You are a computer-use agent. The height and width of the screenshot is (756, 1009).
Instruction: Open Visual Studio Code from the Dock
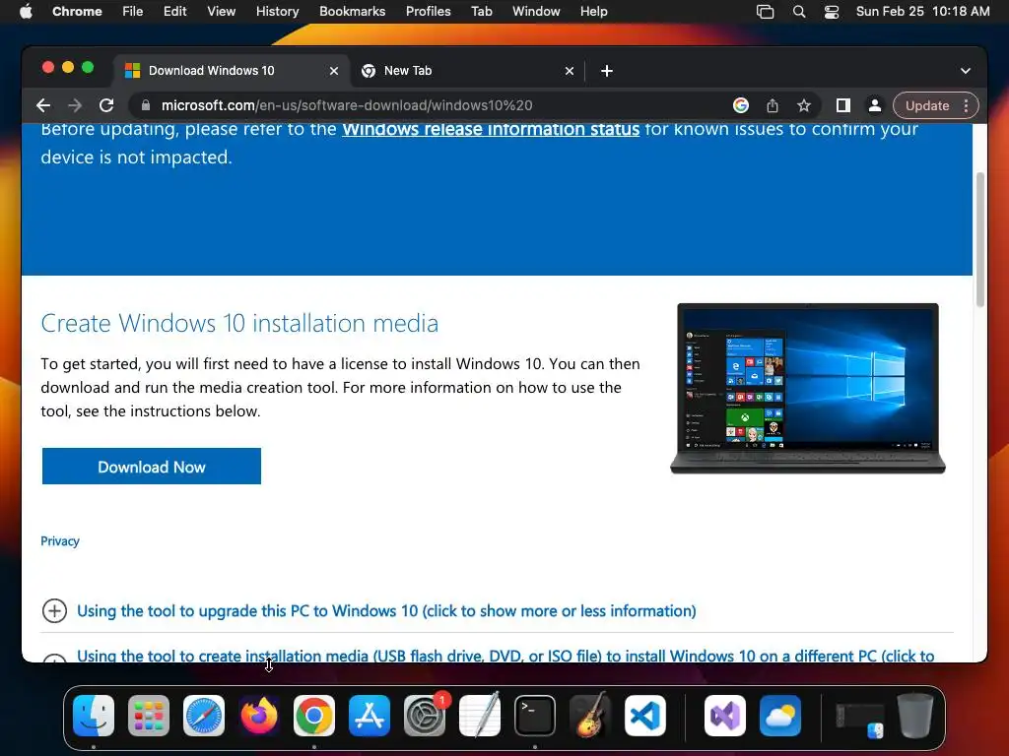click(x=645, y=716)
